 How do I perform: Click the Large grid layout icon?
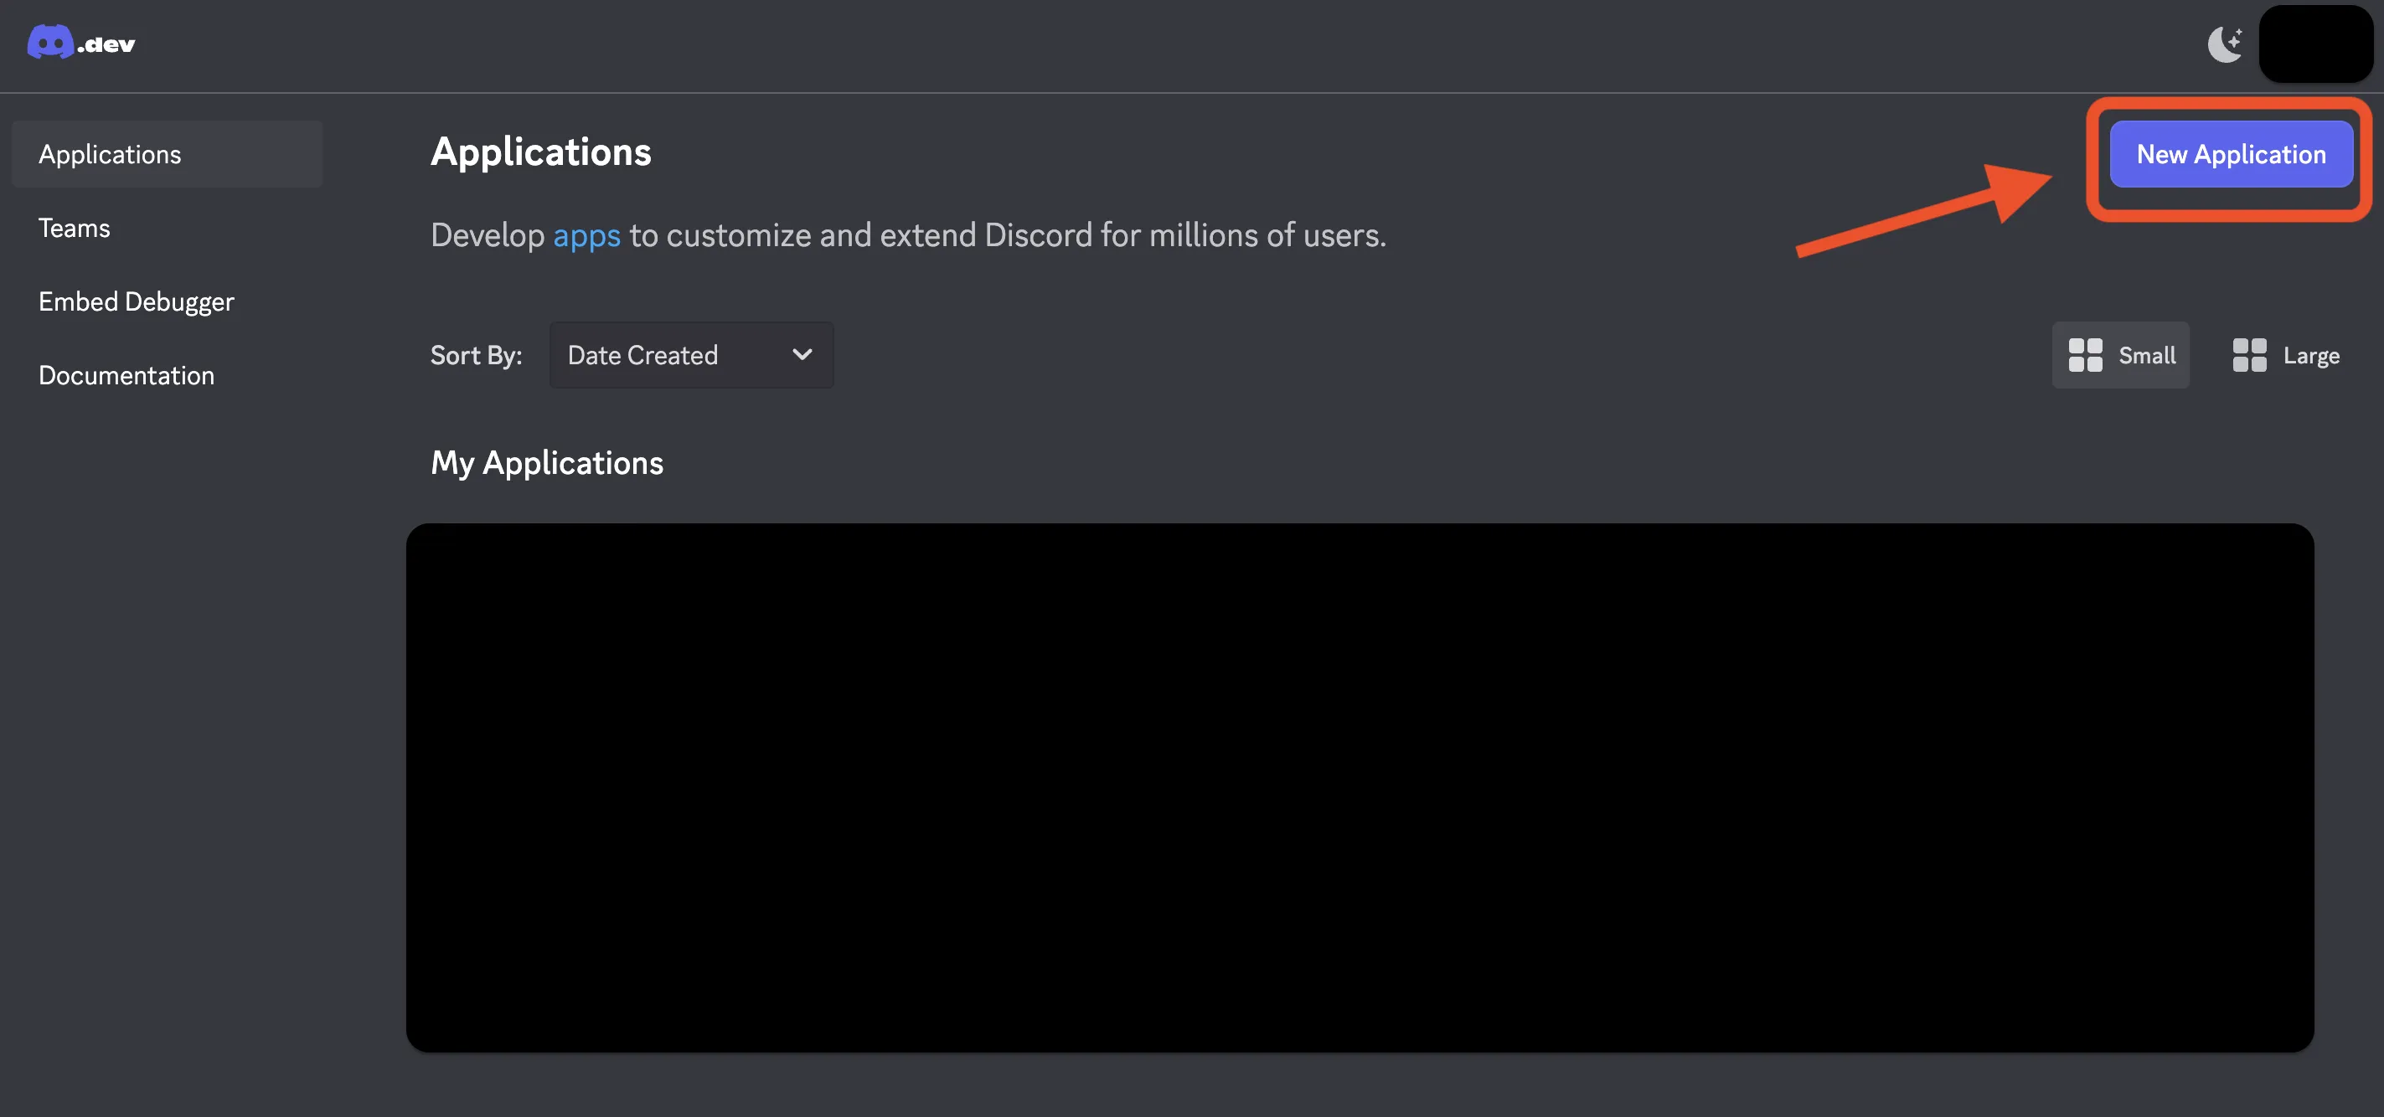(2249, 355)
